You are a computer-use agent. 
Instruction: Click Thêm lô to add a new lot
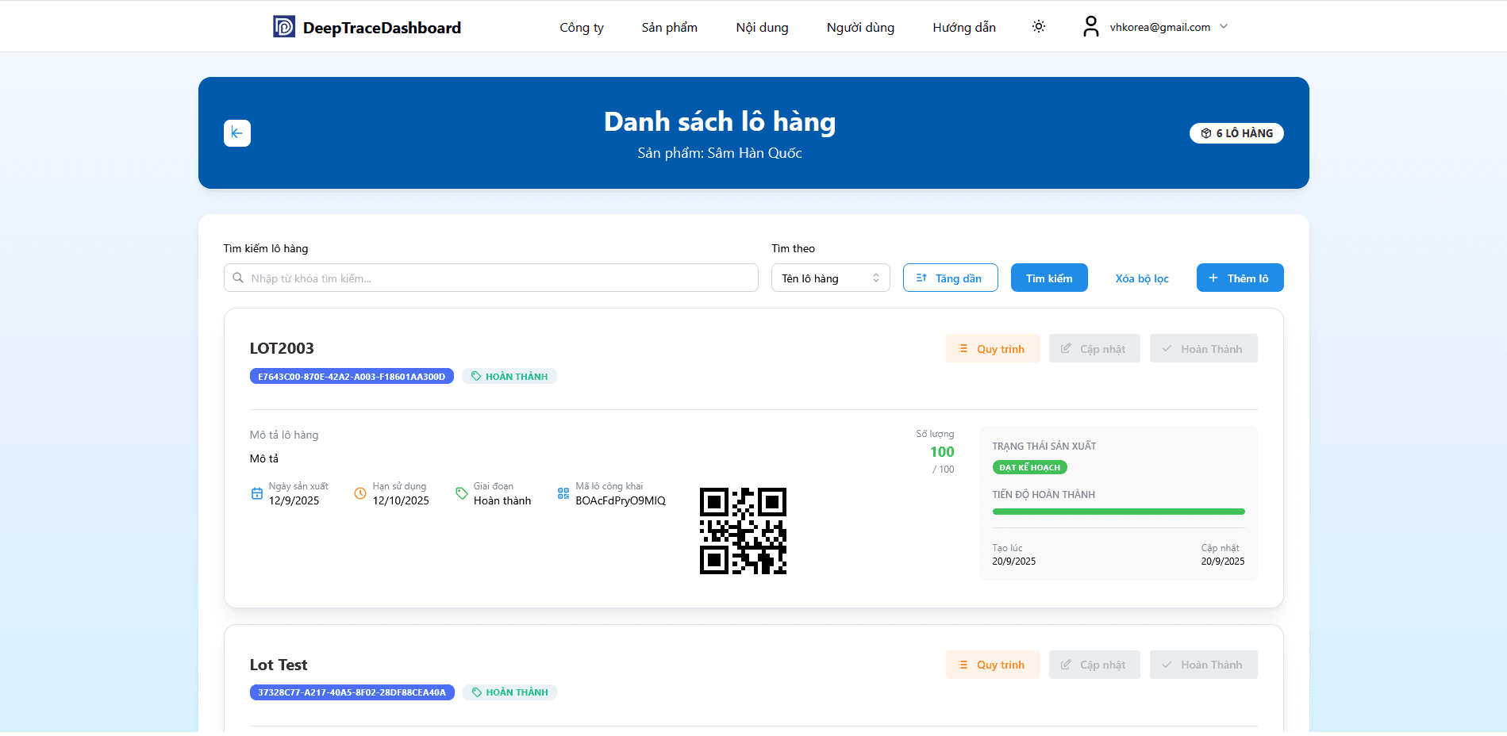click(x=1240, y=278)
